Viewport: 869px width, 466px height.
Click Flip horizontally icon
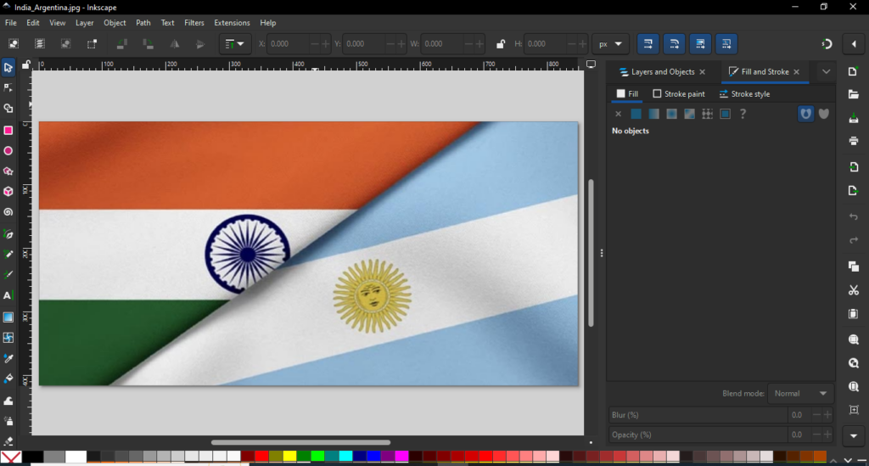[x=175, y=44]
